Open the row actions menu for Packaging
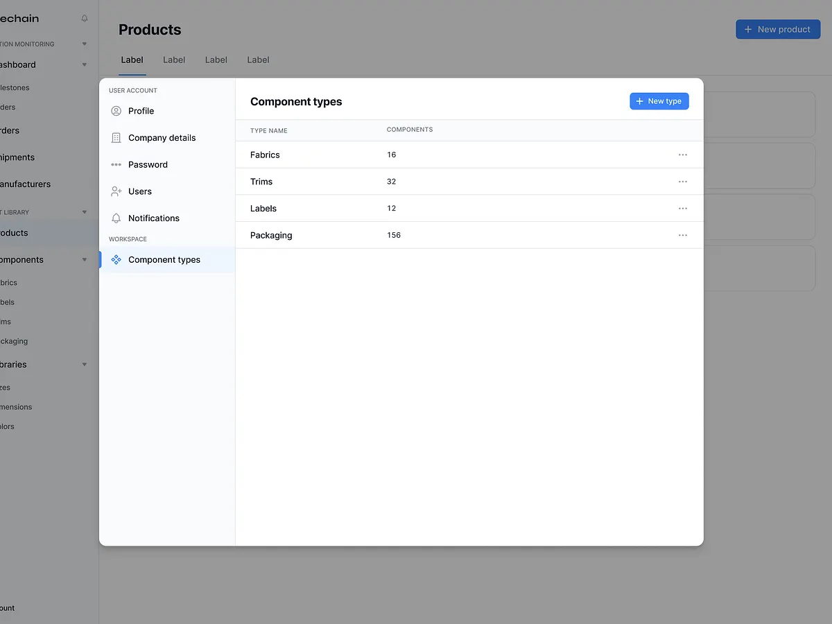Image resolution: width=832 pixels, height=624 pixels. 682,235
